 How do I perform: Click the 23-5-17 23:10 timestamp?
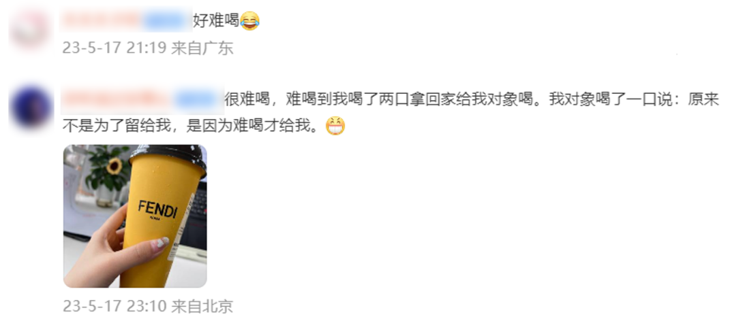point(114,306)
